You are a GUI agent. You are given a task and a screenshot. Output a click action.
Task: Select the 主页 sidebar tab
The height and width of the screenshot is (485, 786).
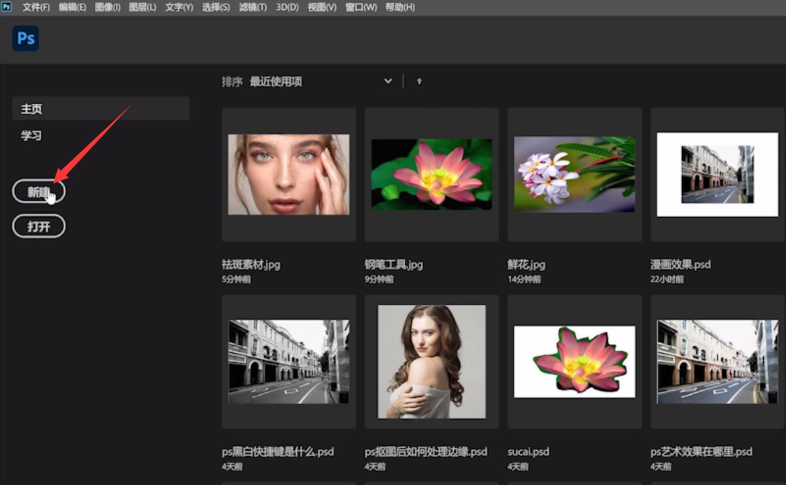pos(101,109)
